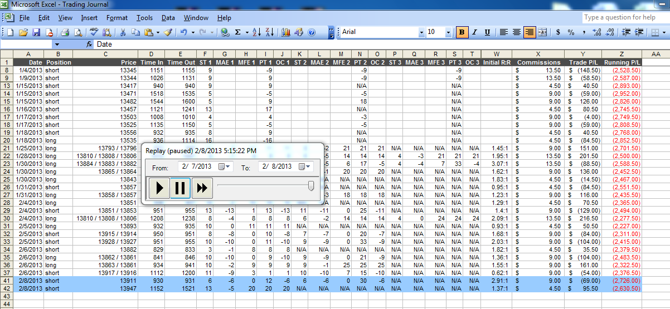Toggle Bold formatting
The image size is (670, 309).
tap(462, 32)
